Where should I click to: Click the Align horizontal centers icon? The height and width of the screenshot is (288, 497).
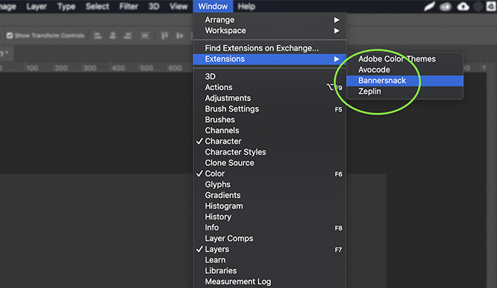[113, 36]
